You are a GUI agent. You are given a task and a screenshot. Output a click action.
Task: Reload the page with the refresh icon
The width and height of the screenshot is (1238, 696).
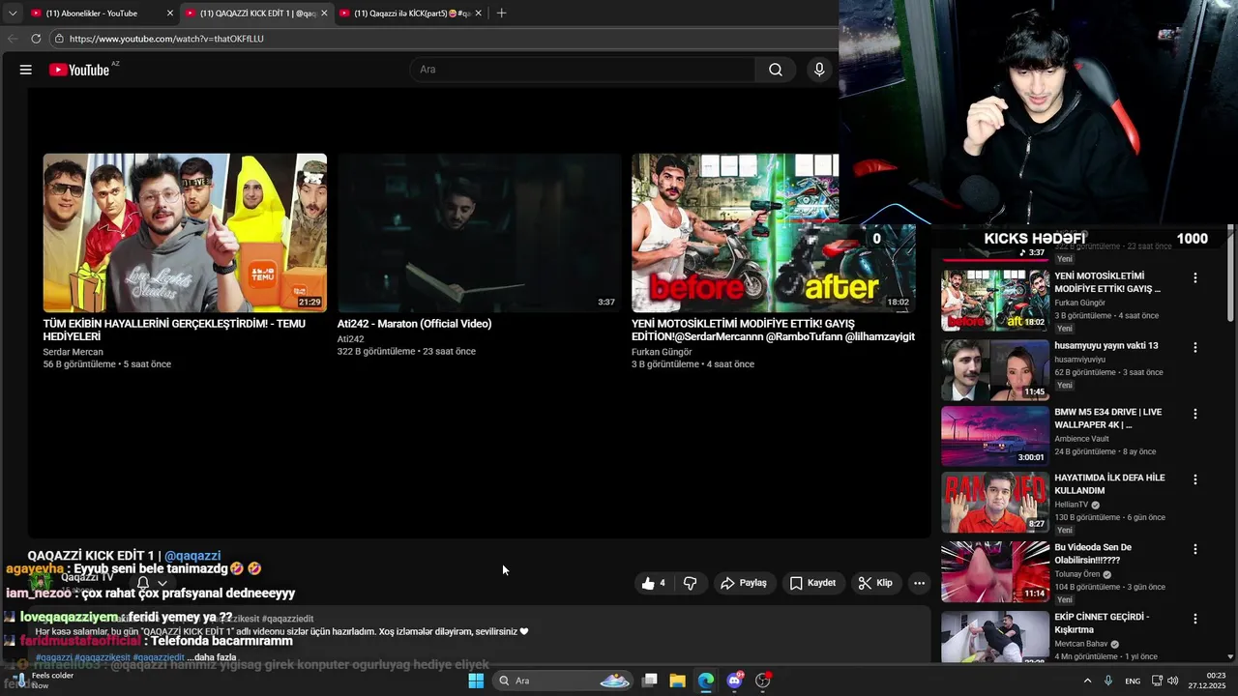click(x=36, y=39)
